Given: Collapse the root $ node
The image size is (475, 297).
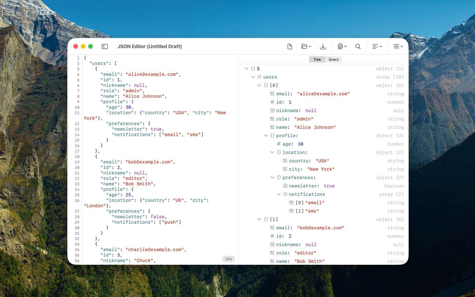Looking at the screenshot, I should click(x=246, y=69).
